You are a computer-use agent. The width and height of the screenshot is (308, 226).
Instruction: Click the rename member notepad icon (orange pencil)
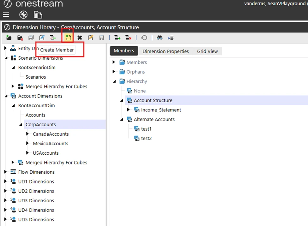91,38
